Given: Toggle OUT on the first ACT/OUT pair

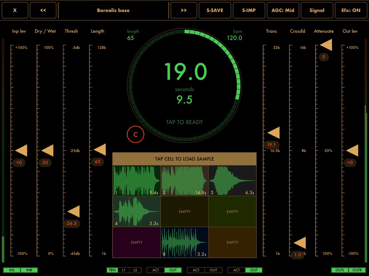Looking at the screenshot, I should pyautogui.click(x=173, y=270).
